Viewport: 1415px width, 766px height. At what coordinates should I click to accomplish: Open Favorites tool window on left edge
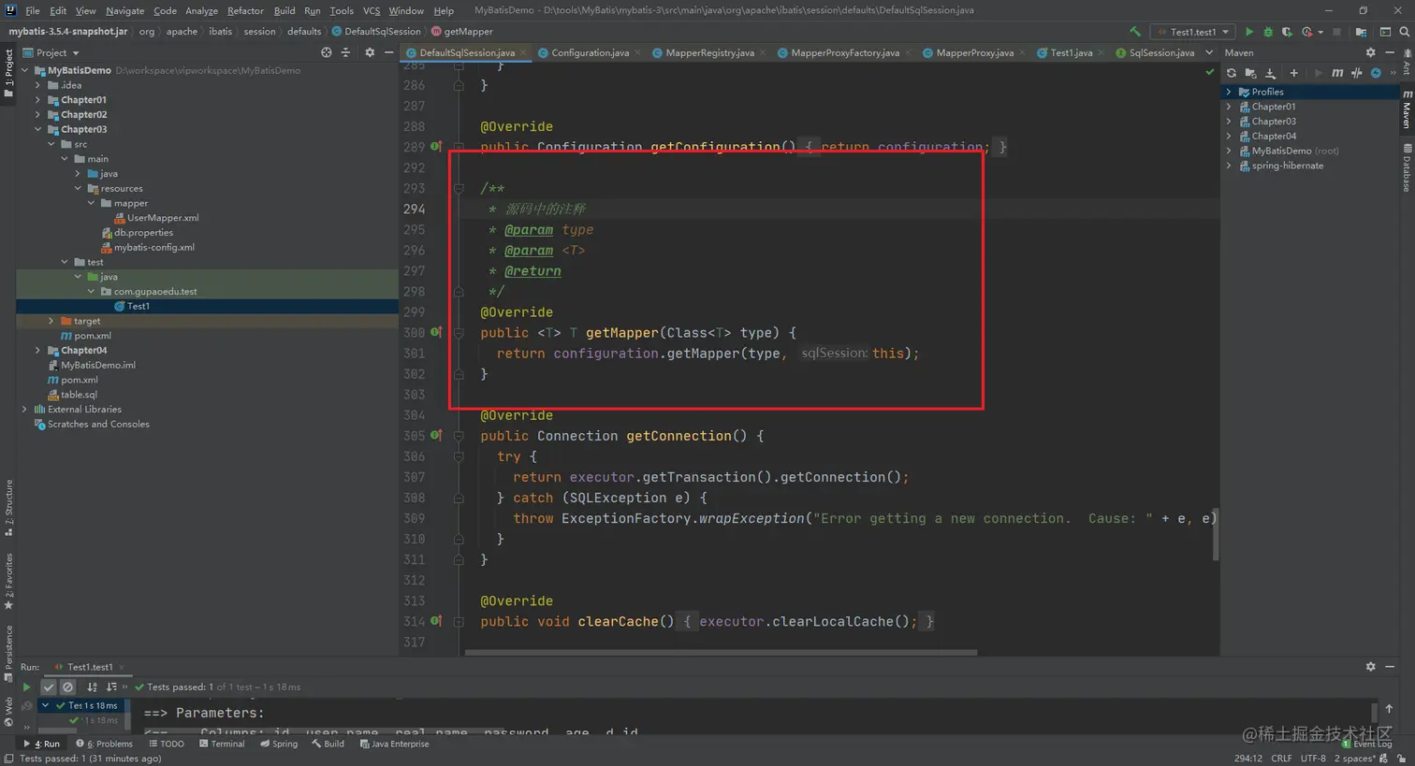pos(8,581)
